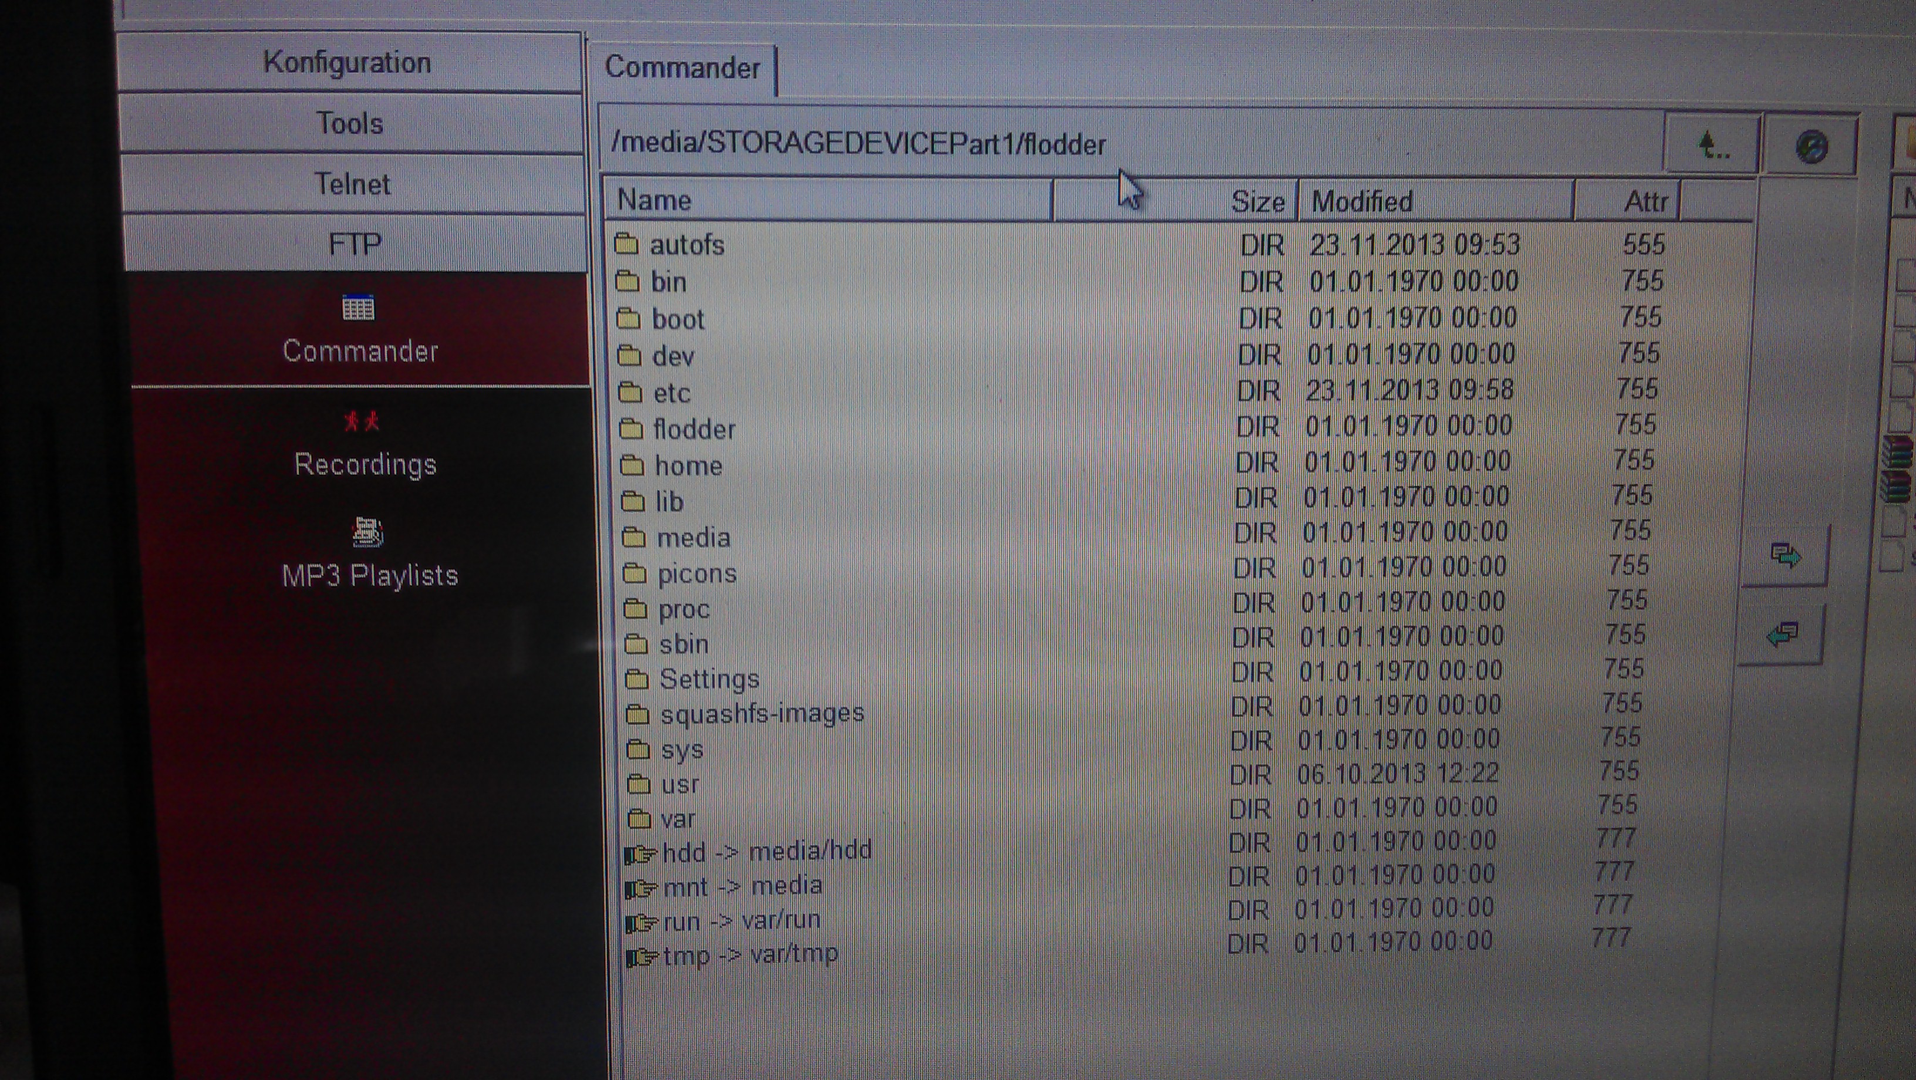
Task: Select the media folder icon
Action: point(634,536)
